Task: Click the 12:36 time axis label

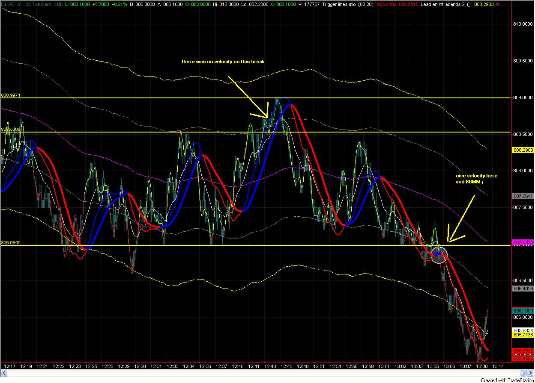Action: coord(206,366)
